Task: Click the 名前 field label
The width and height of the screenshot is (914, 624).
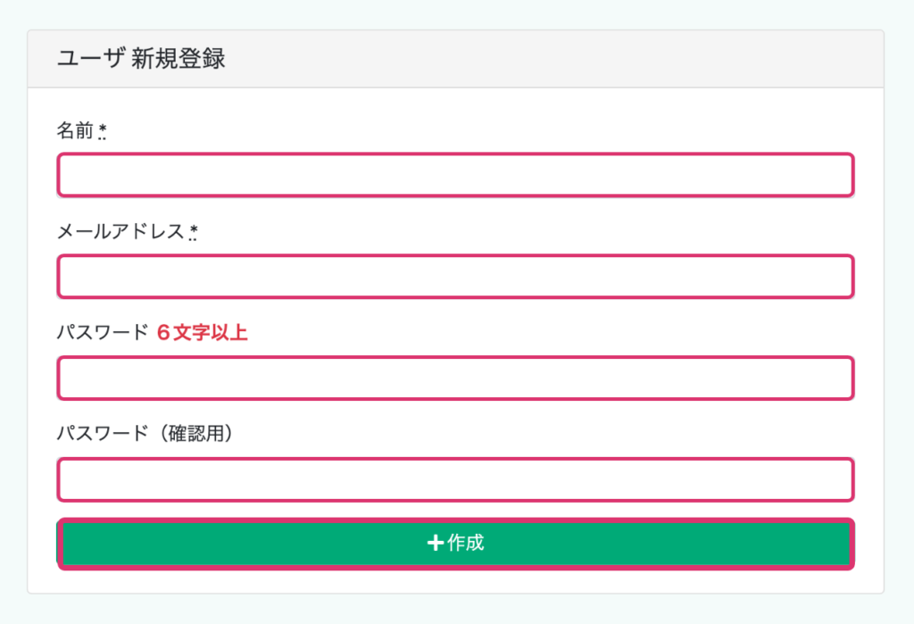Action: pyautogui.click(x=75, y=131)
